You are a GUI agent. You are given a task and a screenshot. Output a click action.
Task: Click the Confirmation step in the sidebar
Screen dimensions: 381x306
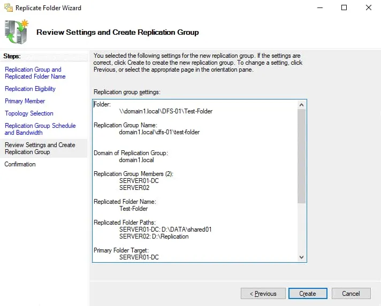(x=20, y=164)
